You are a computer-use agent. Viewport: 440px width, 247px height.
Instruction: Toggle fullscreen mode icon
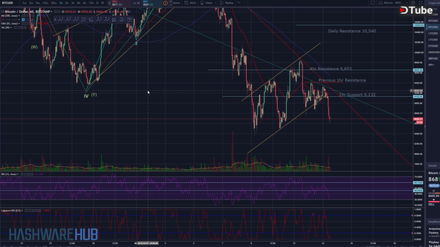click(421, 3)
